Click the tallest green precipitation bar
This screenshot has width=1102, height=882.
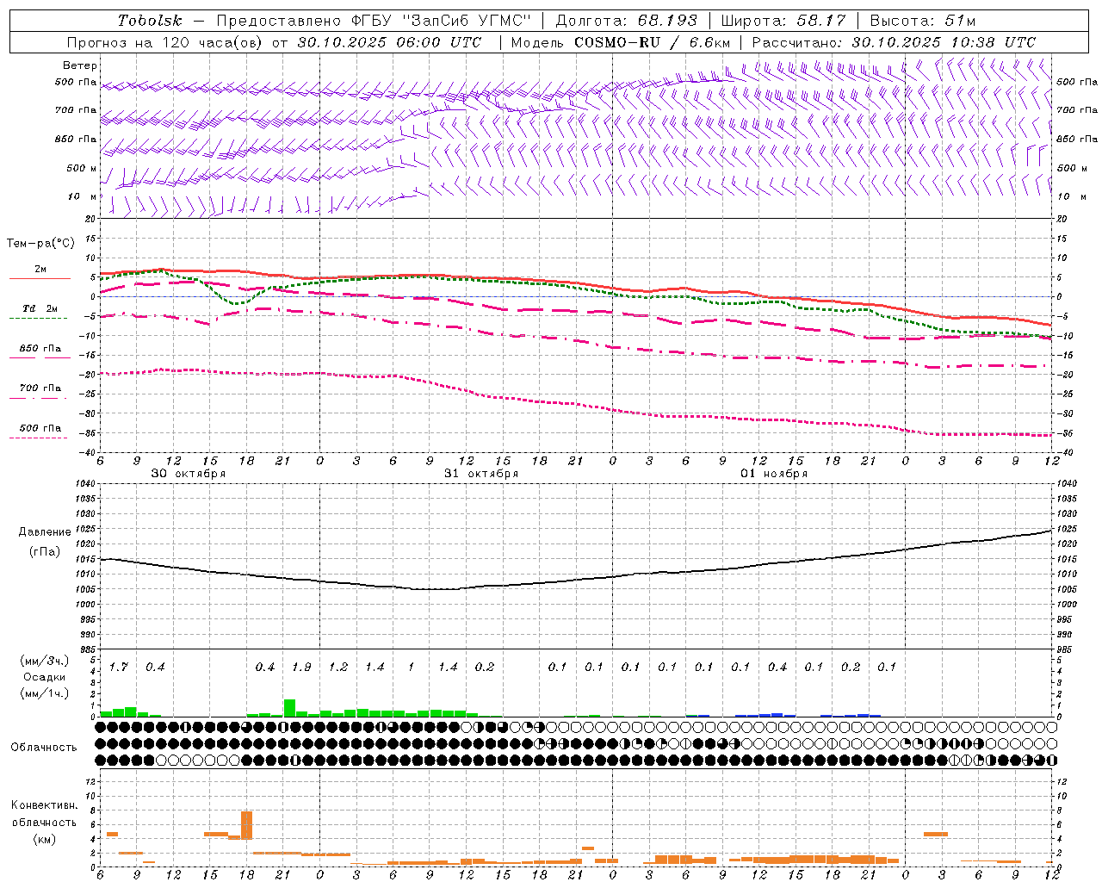289,708
